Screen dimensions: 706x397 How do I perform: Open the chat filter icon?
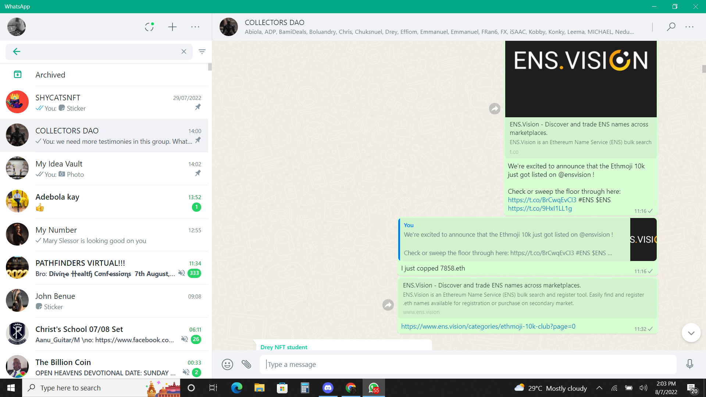pos(202,51)
